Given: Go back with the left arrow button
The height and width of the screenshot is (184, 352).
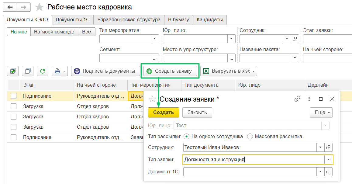Looking at the screenshot, I should coord(10,7).
